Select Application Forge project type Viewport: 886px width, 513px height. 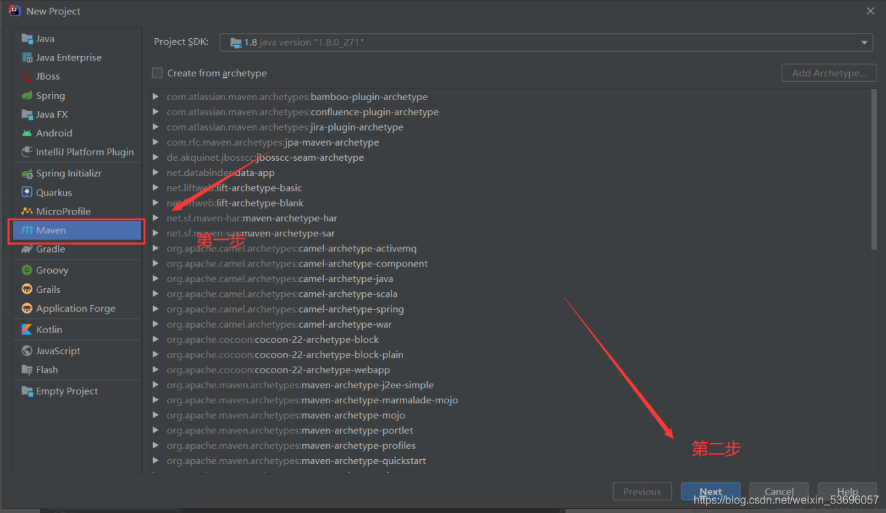tap(76, 309)
